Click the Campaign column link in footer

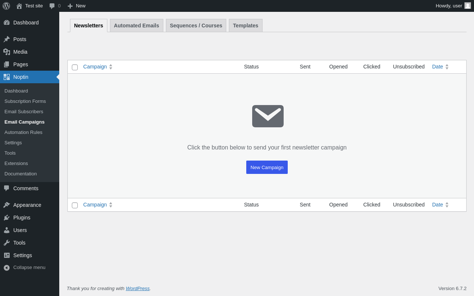[x=95, y=205]
